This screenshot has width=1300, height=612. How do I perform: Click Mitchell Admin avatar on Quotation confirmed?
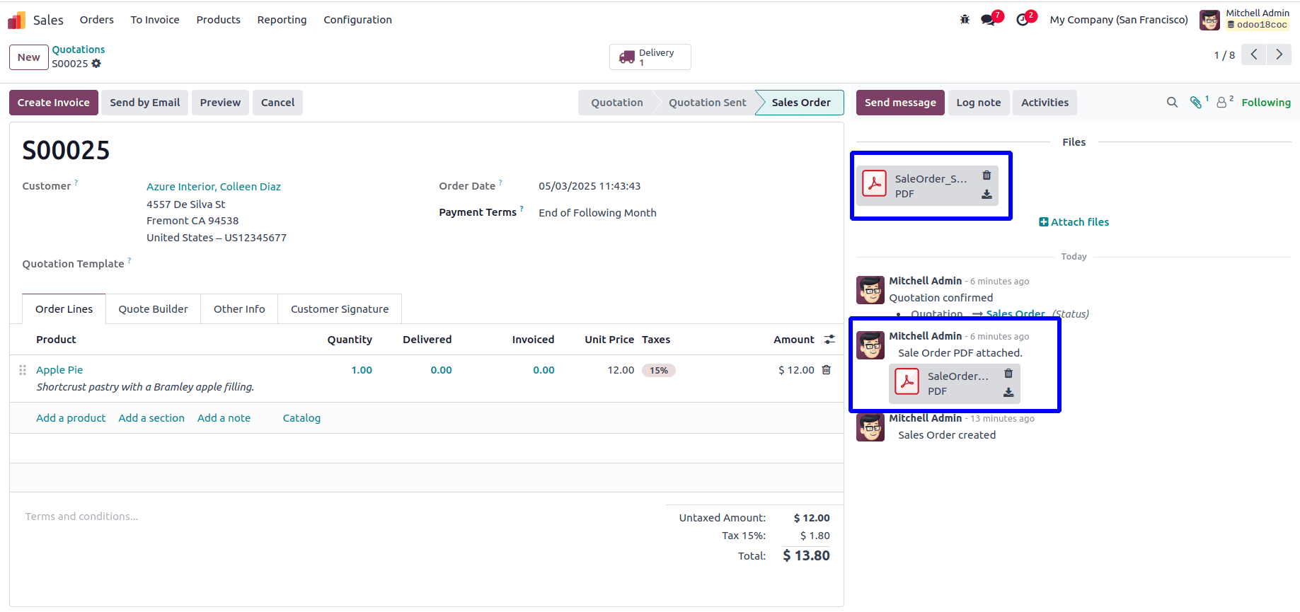(870, 290)
